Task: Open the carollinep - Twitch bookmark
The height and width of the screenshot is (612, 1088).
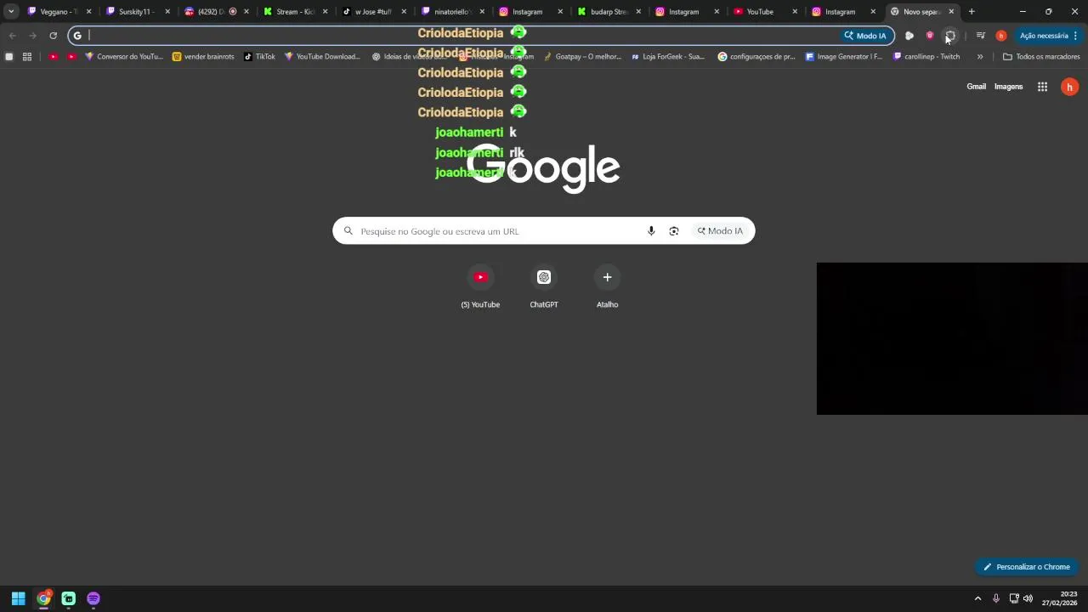Action: coord(926,57)
